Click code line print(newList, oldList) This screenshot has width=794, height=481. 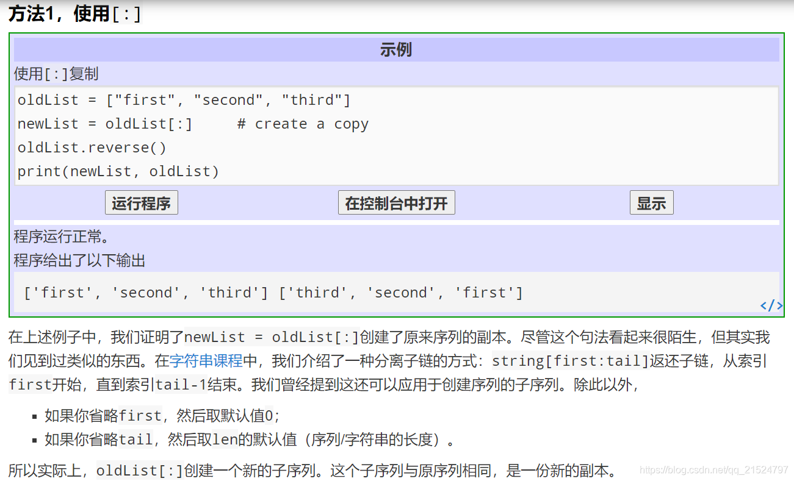click(118, 171)
